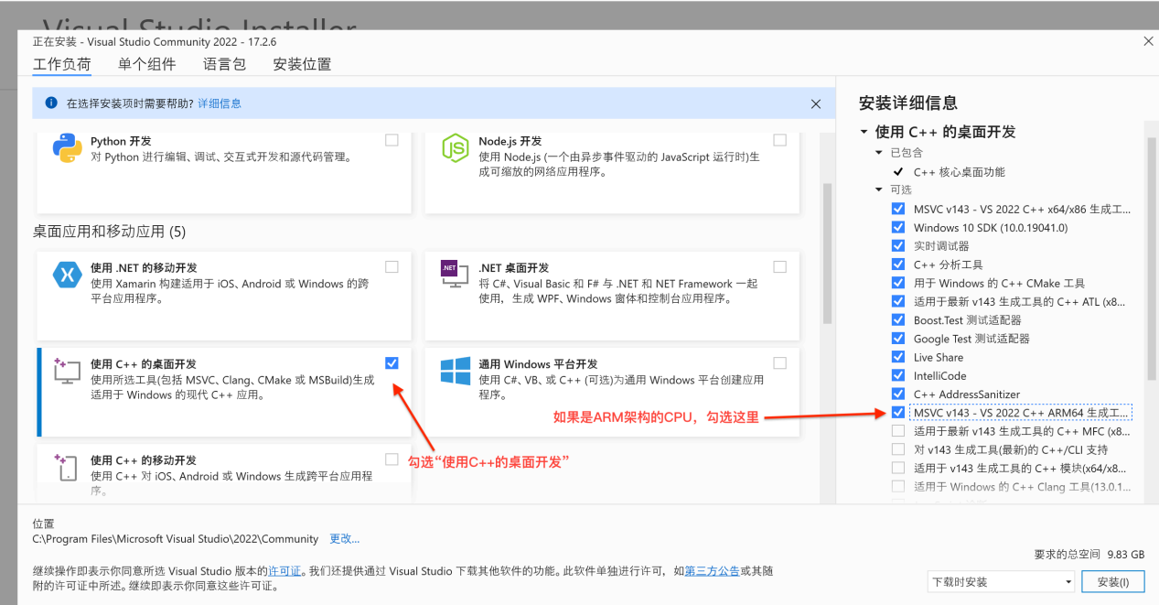This screenshot has width=1159, height=605.
Task: Click the Xamarin 移动开发 blue icon
Action: pos(65,275)
